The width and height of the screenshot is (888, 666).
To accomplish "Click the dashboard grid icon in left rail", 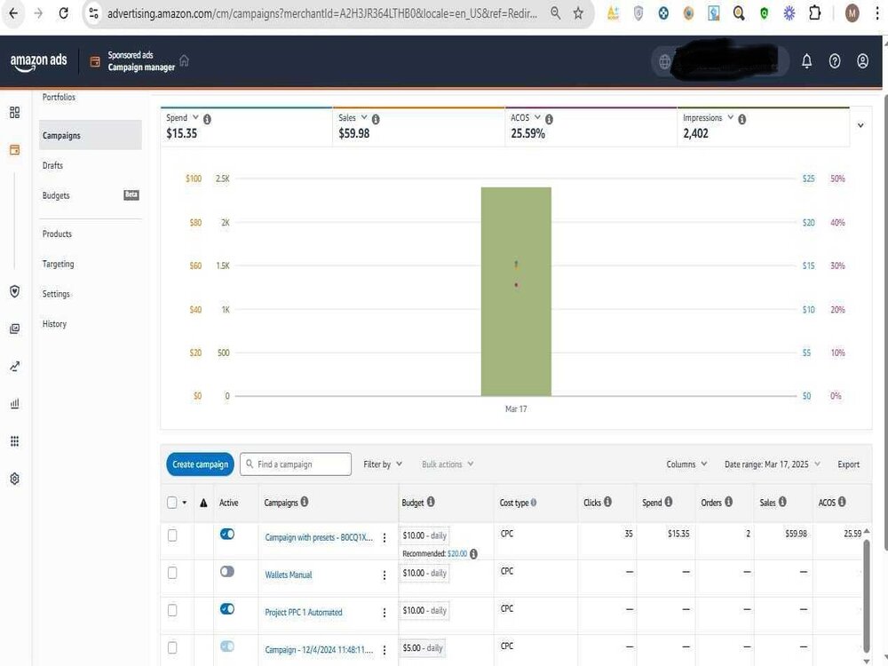I will pyautogui.click(x=15, y=113).
